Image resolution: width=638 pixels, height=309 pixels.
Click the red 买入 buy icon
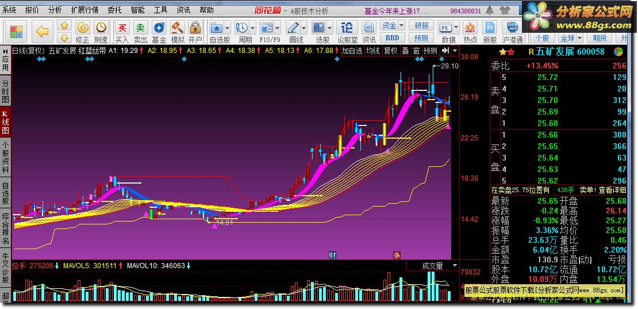[122, 28]
